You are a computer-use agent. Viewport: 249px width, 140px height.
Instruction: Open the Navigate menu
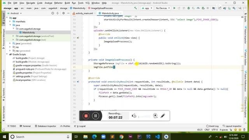tap(30, 3)
